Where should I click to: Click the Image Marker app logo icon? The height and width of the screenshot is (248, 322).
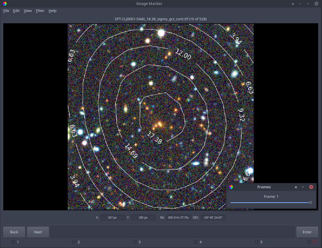(5, 4)
